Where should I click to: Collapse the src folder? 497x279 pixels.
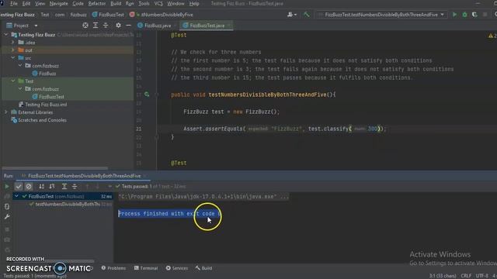pyautogui.click(x=13, y=58)
